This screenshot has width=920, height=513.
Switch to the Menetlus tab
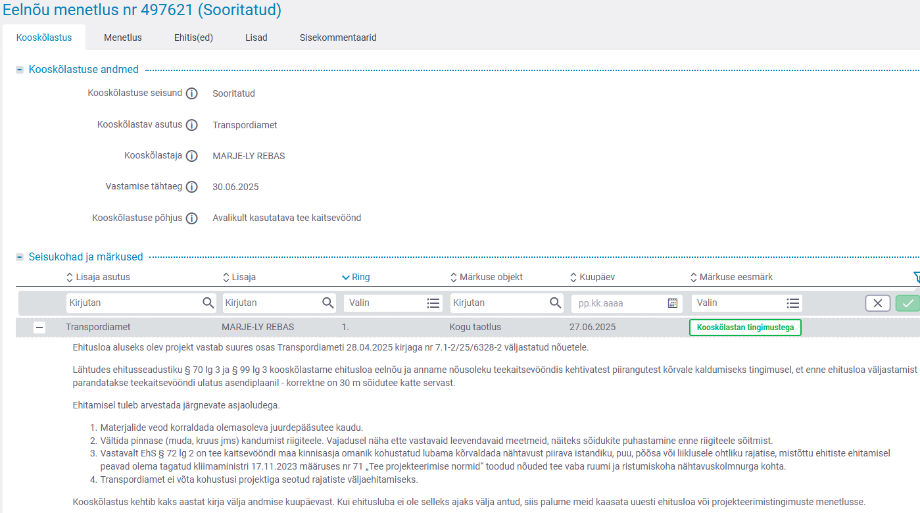click(x=123, y=37)
